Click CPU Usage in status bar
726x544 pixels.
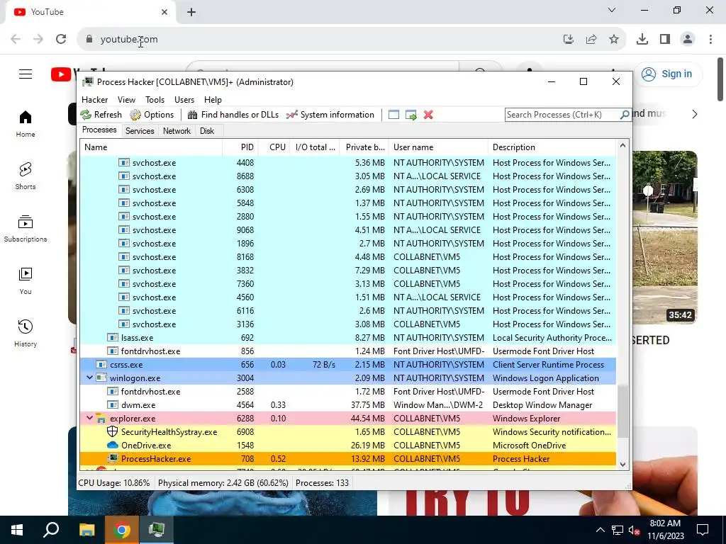pyautogui.click(x=114, y=483)
